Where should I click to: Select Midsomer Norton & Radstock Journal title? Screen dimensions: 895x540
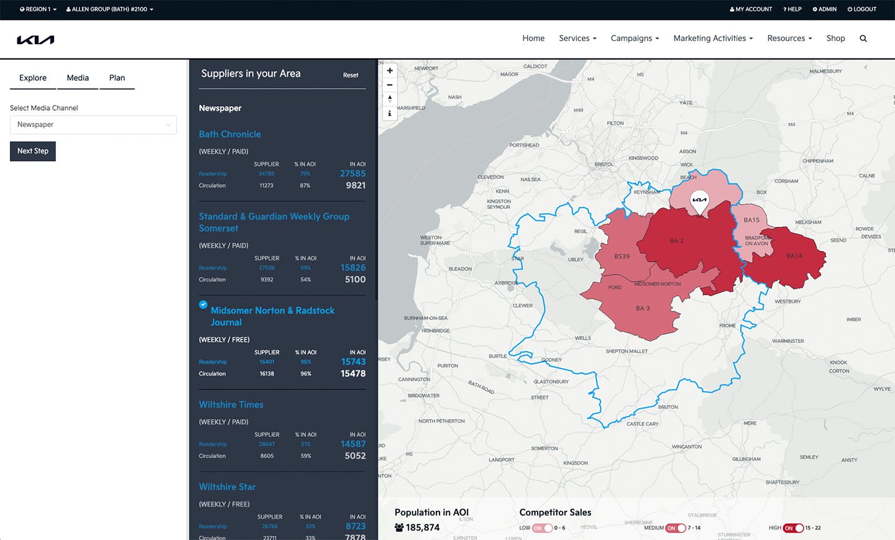click(272, 316)
